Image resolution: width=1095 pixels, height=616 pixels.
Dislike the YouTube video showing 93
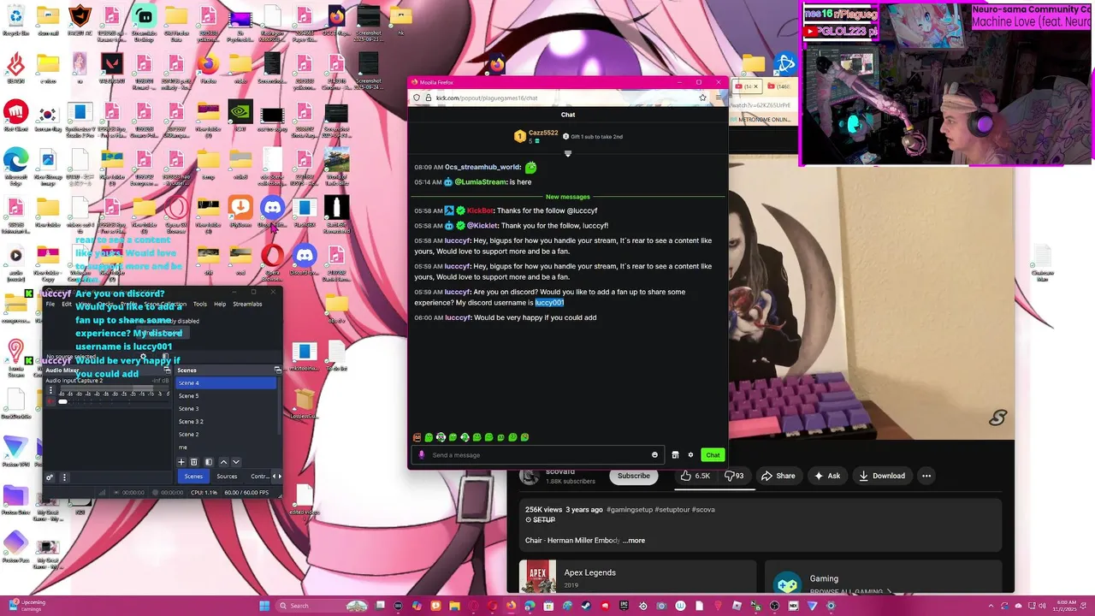point(734,476)
